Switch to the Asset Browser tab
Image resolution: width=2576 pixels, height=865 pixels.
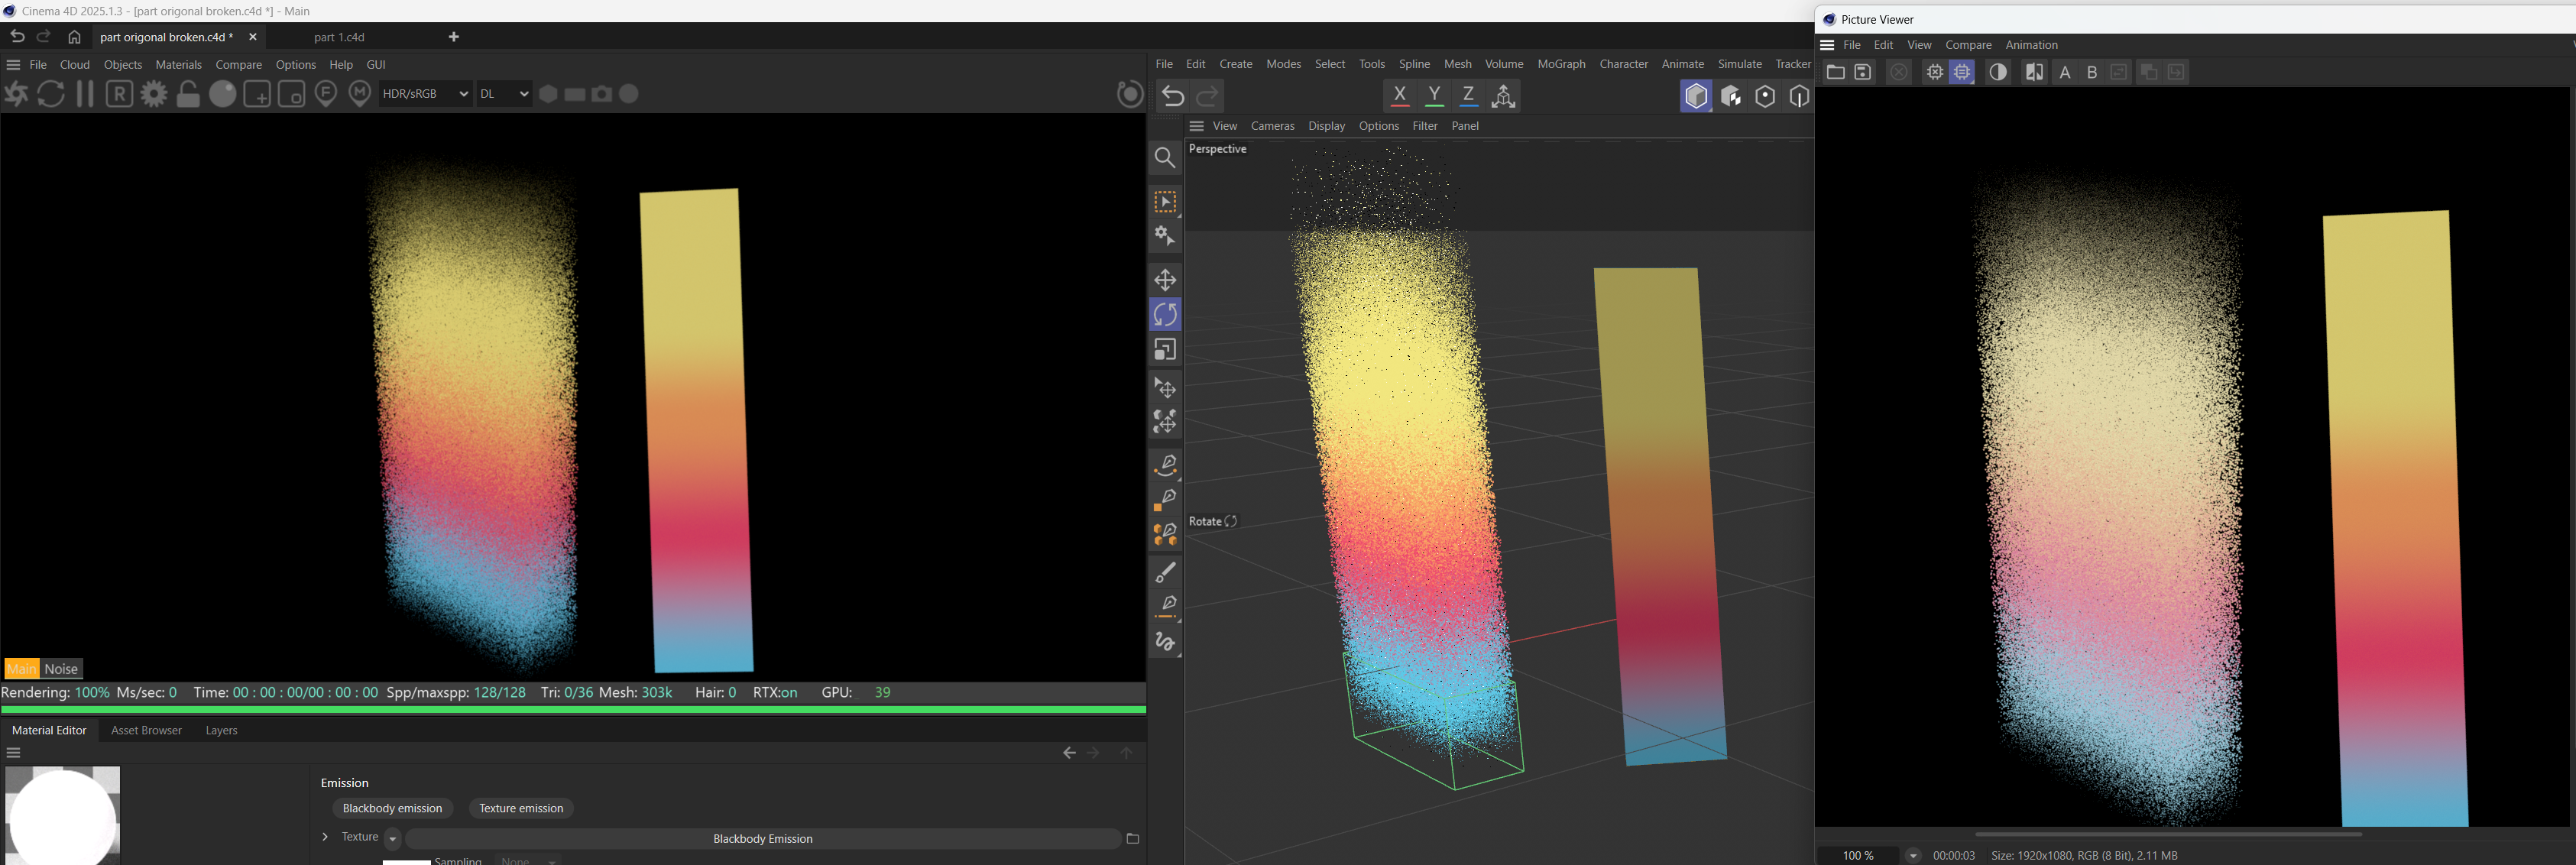pos(146,730)
